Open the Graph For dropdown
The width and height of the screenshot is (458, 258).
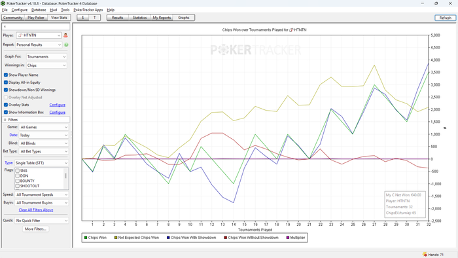(46, 57)
